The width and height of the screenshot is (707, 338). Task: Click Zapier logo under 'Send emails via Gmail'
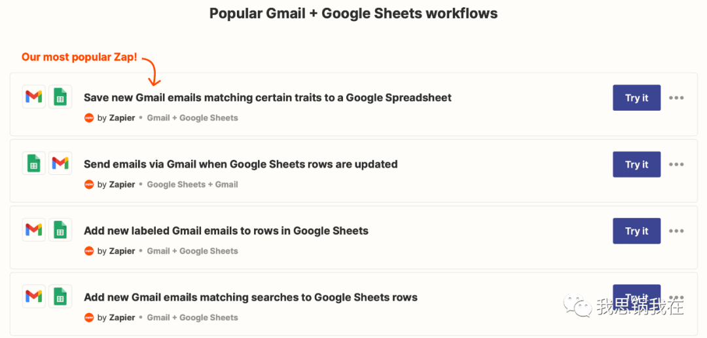click(x=89, y=184)
